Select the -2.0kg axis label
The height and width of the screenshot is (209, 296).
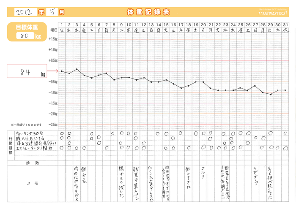tap(53, 114)
